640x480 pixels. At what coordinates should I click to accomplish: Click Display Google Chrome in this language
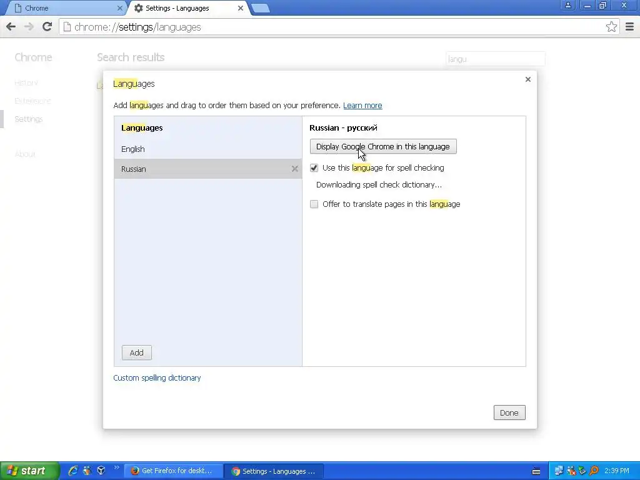(383, 146)
